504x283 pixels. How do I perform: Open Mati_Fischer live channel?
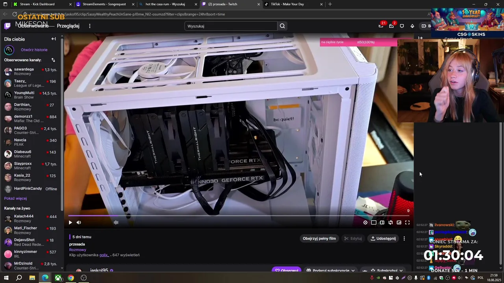tap(31, 230)
